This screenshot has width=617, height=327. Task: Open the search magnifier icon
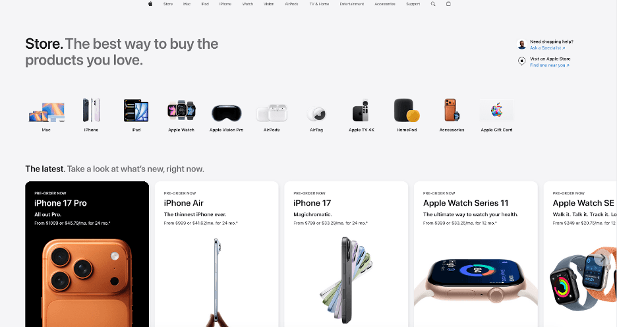tap(433, 4)
